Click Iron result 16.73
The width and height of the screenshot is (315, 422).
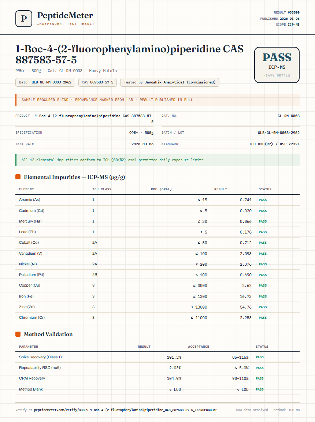pyautogui.click(x=245, y=296)
